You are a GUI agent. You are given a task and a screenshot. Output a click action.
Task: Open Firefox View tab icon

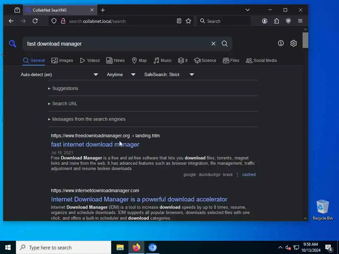[17, 10]
